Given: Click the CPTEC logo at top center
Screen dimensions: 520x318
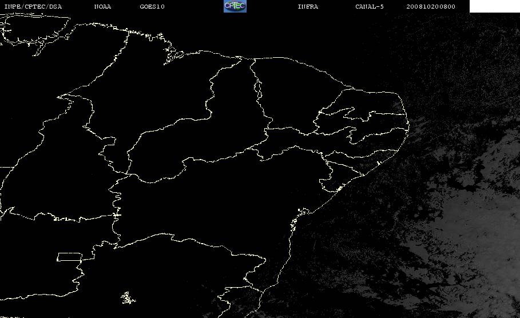Looking at the screenshot, I should pyautogui.click(x=235, y=6).
